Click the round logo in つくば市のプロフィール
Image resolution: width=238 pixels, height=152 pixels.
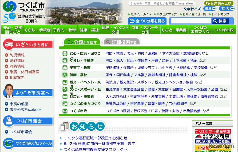[9, 143]
